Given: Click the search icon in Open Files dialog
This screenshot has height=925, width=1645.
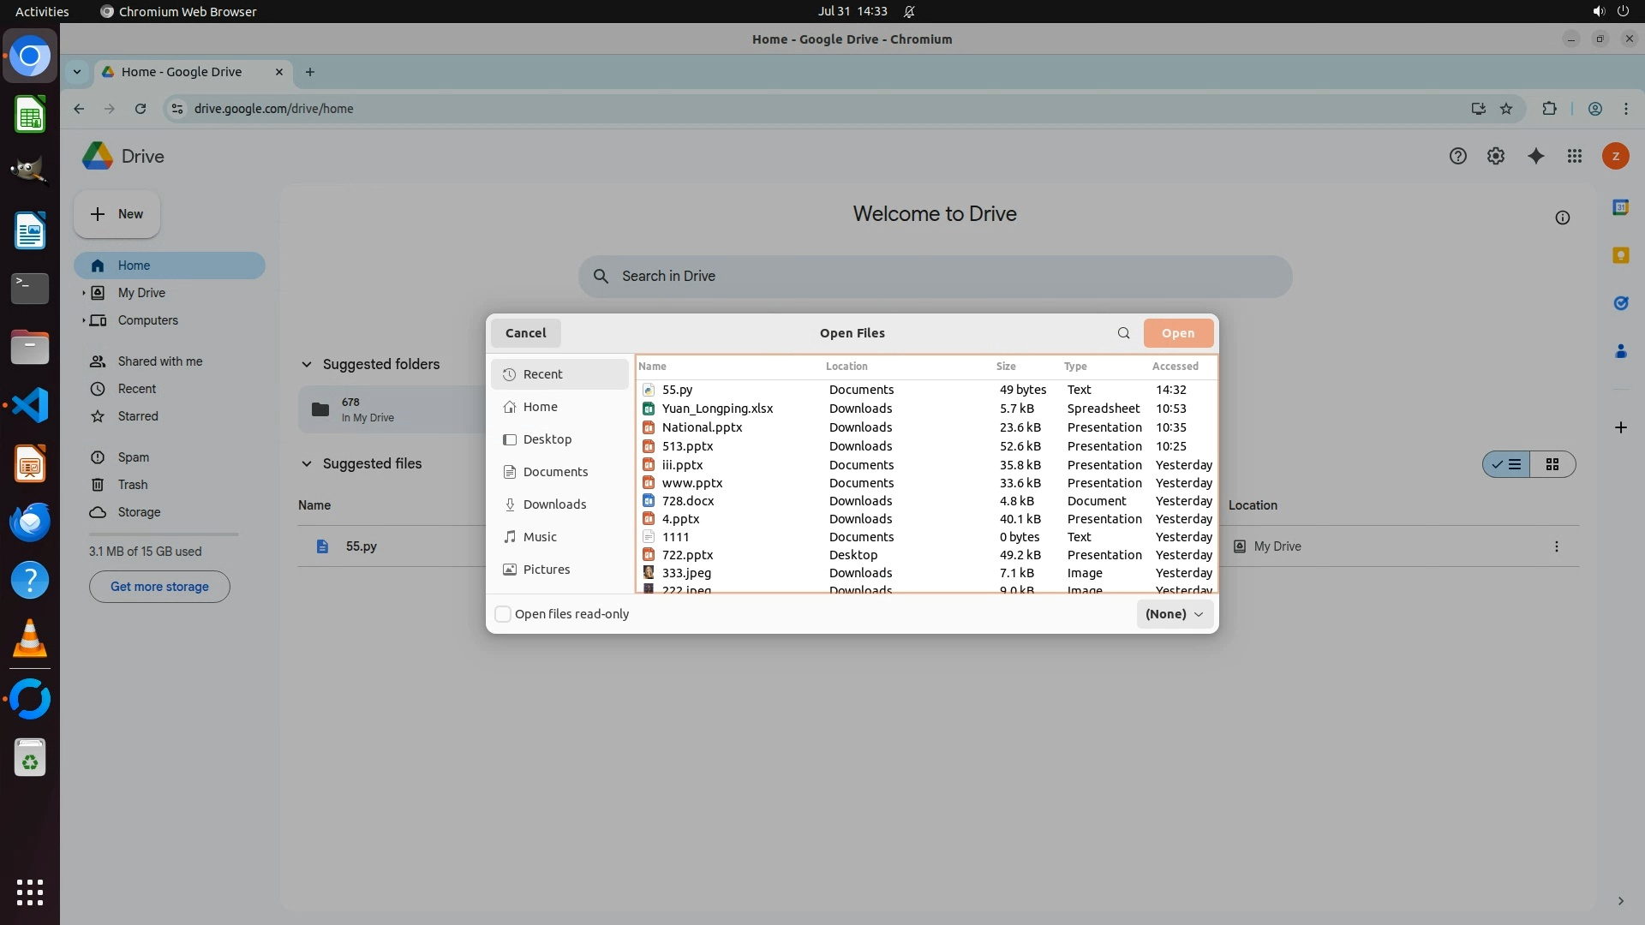Looking at the screenshot, I should 1123,333.
